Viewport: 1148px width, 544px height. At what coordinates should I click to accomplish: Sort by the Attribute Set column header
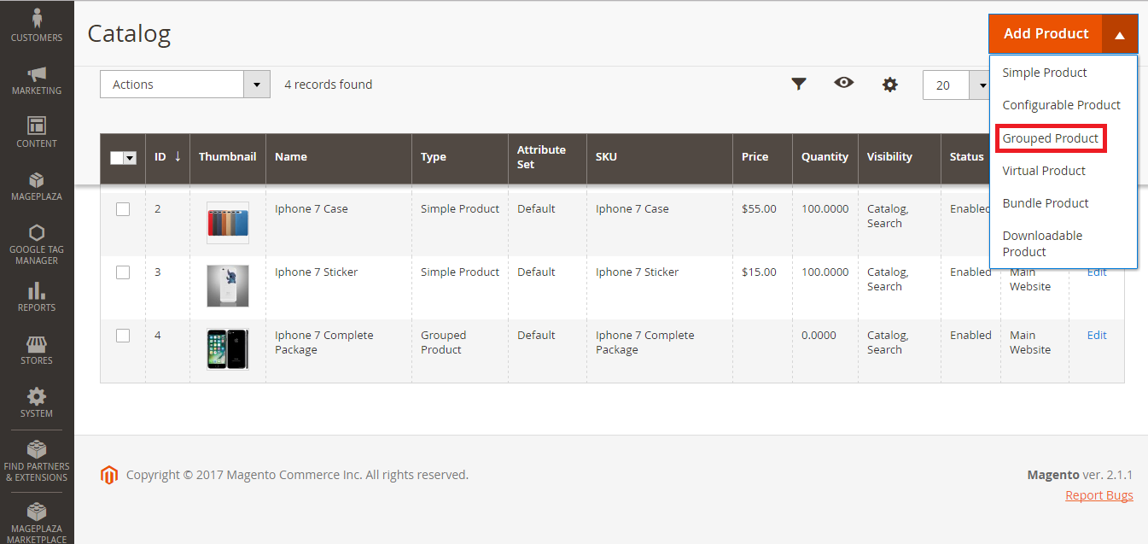coord(547,158)
